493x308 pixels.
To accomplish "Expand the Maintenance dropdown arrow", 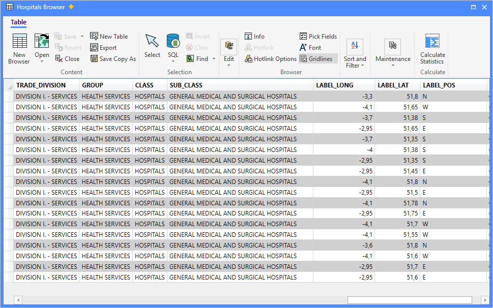I will pos(393,66).
